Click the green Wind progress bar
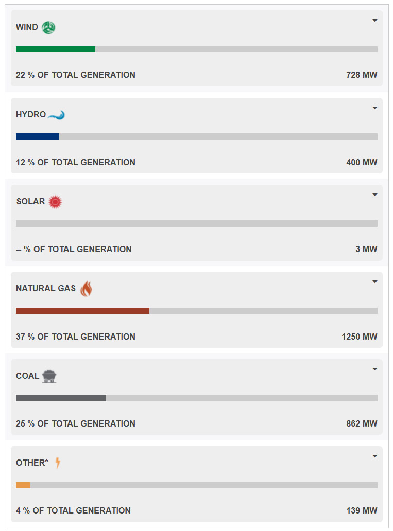 click(x=56, y=49)
